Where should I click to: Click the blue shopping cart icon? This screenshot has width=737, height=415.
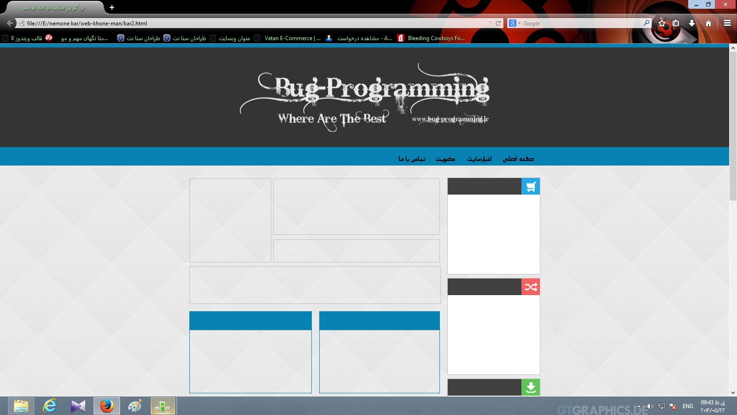point(531,186)
